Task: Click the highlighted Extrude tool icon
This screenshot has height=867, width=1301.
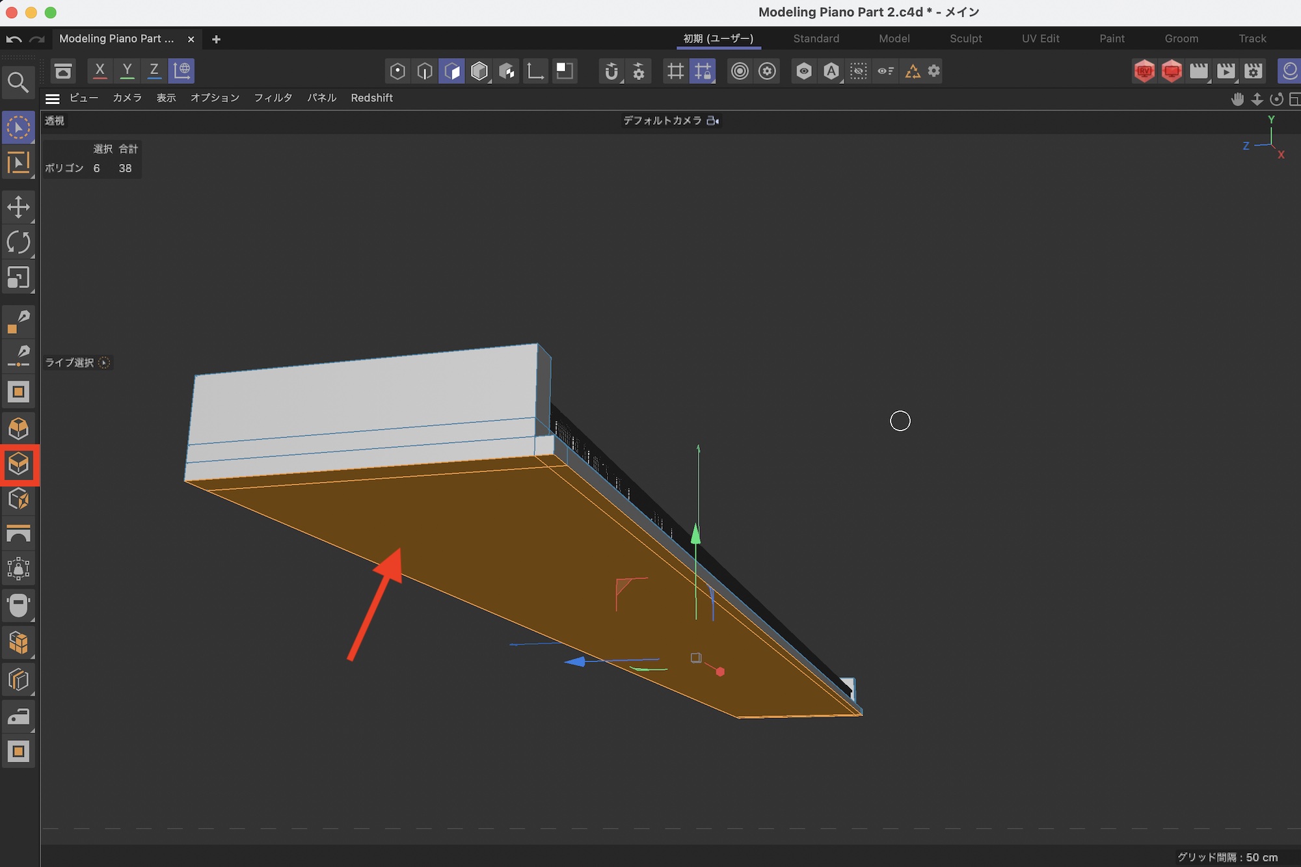Action: pyautogui.click(x=19, y=464)
